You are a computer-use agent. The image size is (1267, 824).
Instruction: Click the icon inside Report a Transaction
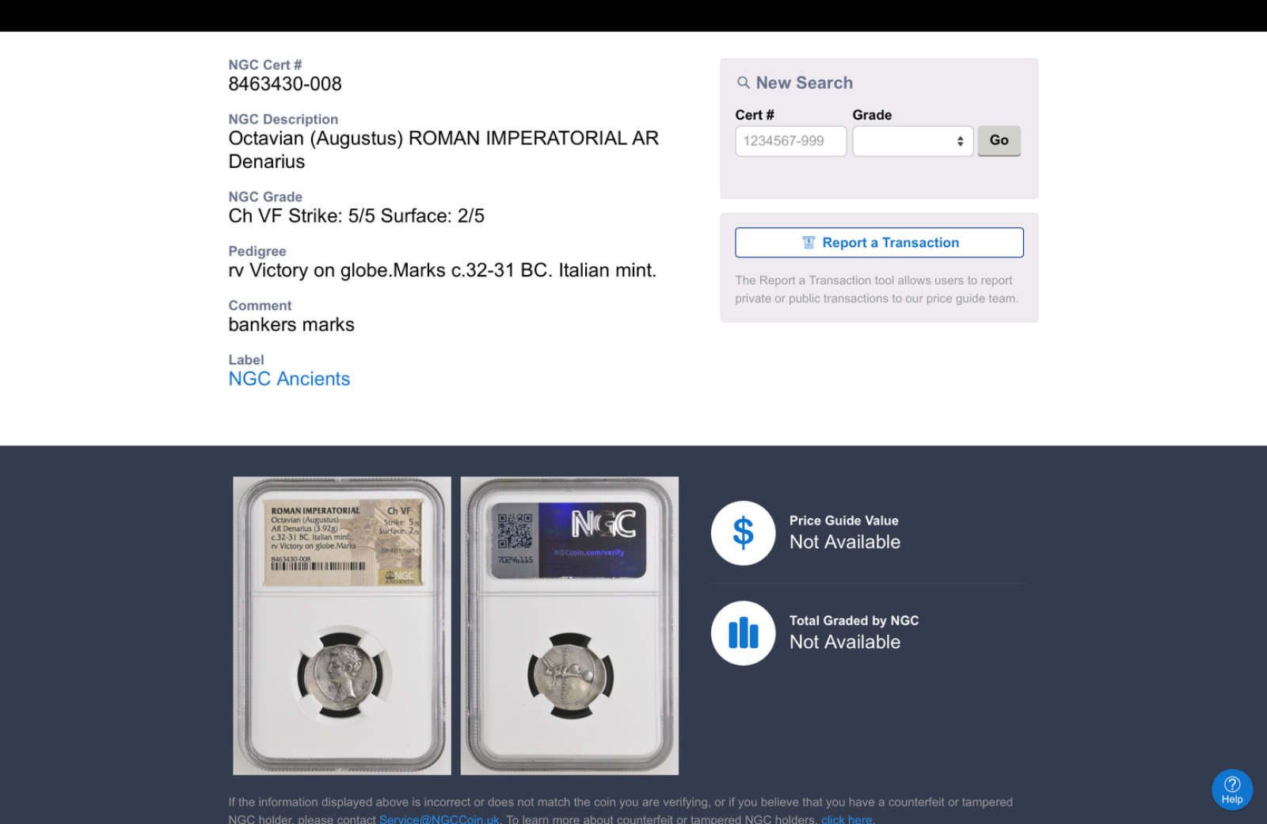809,242
